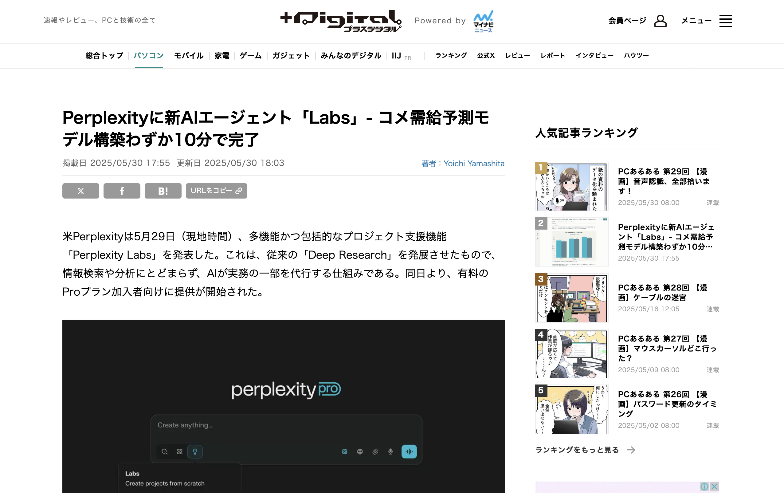
Task: Copy the article URL
Action: tap(217, 191)
